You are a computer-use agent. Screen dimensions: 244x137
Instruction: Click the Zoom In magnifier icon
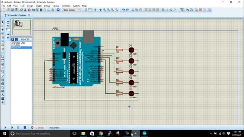(104, 10)
